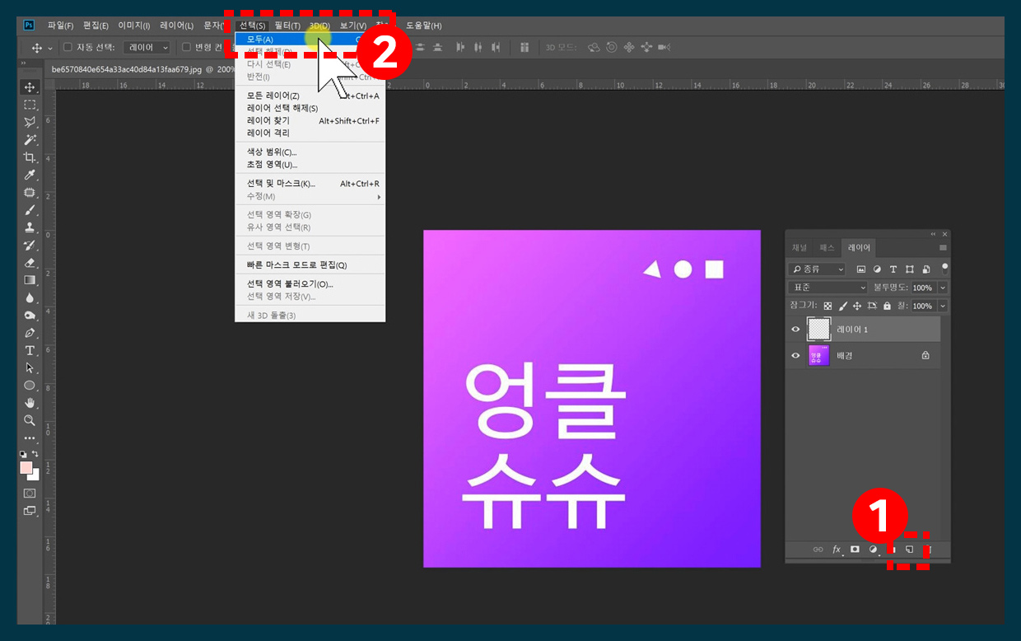Screen dimensions: 1021x641
Task: Open the Move tool preset picker arrow
Action: (x=50, y=48)
